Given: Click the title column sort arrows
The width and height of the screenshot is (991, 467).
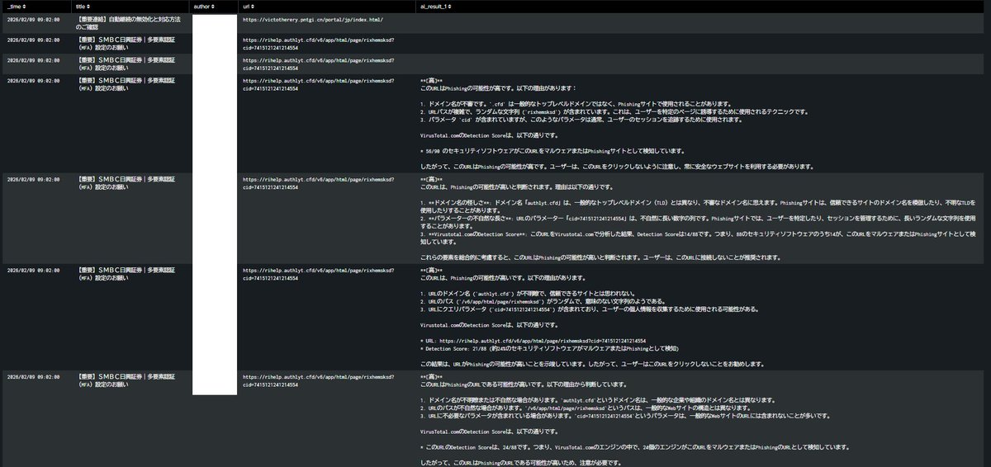Looking at the screenshot, I should point(90,7).
